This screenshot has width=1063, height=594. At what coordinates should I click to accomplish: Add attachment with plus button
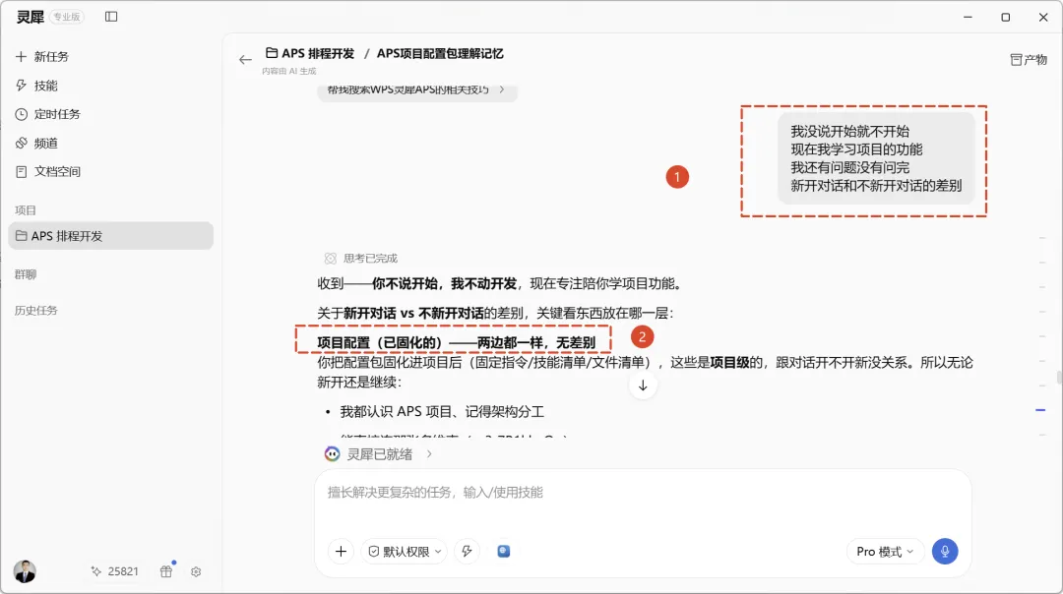[341, 552]
